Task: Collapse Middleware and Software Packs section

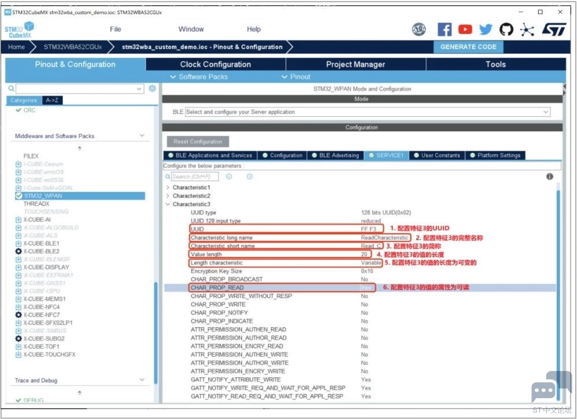Action: tap(142, 136)
